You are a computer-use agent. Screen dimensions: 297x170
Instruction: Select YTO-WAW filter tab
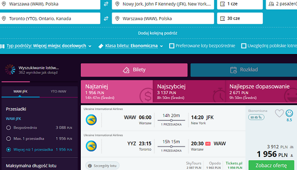(x=59, y=91)
